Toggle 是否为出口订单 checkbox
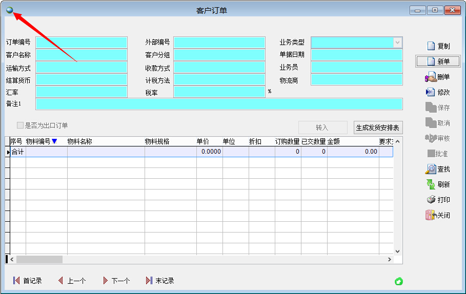The height and width of the screenshot is (294, 466). click(21, 125)
